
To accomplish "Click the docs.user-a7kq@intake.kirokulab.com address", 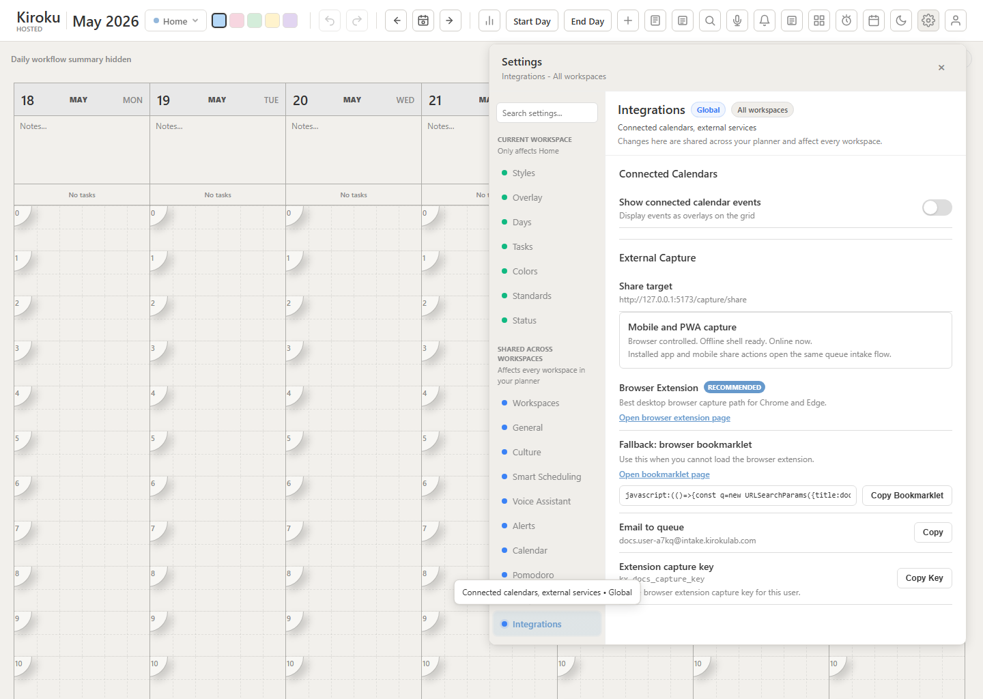I will (x=687, y=541).
